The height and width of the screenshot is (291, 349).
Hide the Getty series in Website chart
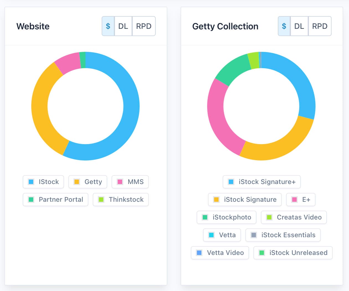click(88, 182)
